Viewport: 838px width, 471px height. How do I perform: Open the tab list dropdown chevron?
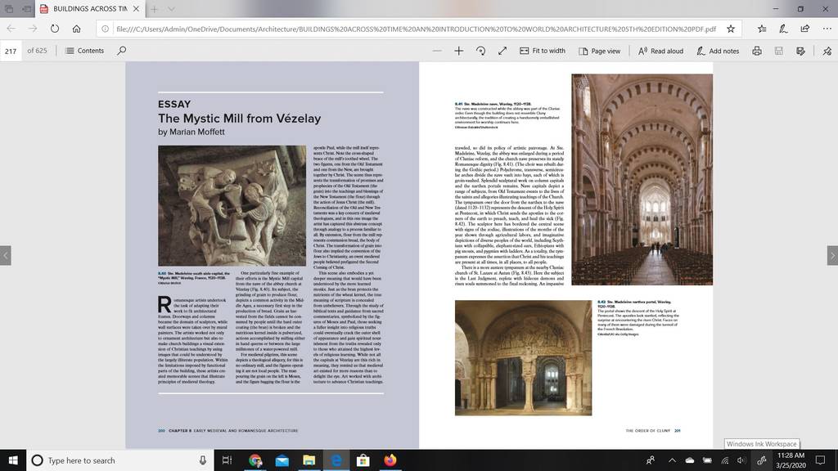coord(171,9)
